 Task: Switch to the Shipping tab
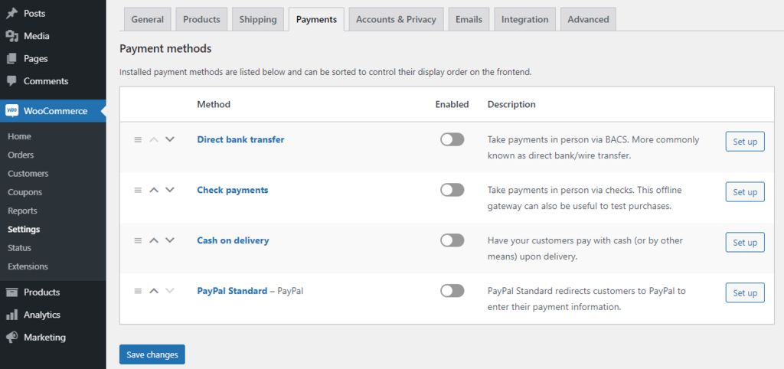click(x=258, y=19)
